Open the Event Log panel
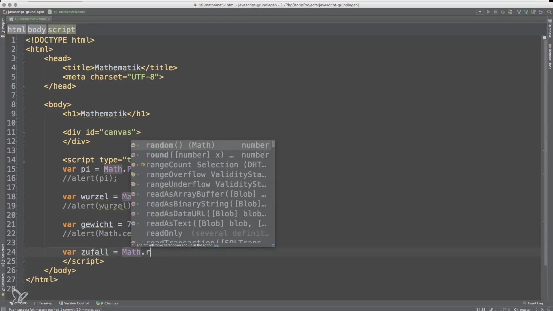The height and width of the screenshot is (311, 553). click(533, 303)
